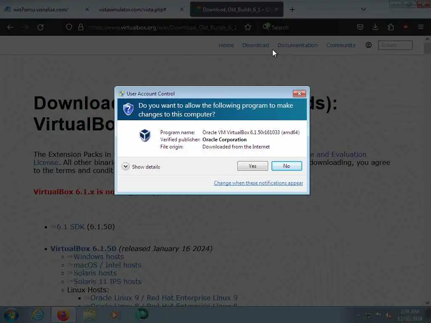431x323 pixels.
Task: Open the 6.1 SDK link
Action: (70, 227)
